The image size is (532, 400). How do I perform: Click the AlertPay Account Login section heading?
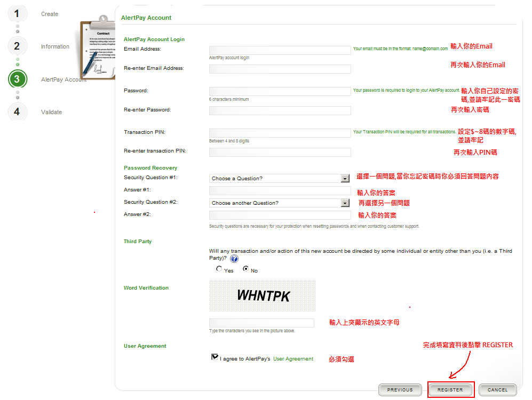154,39
